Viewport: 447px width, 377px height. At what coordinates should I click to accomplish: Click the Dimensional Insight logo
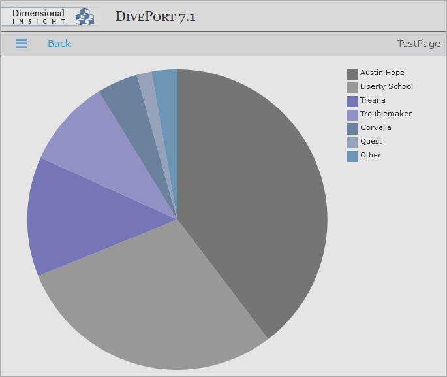(x=54, y=16)
